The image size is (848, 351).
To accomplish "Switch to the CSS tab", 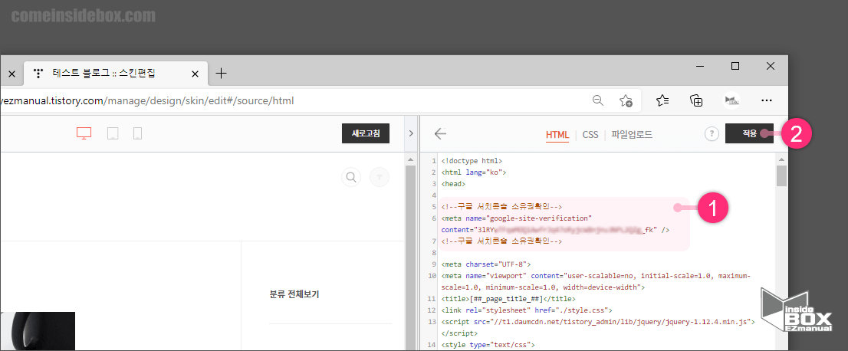I will tap(590, 135).
